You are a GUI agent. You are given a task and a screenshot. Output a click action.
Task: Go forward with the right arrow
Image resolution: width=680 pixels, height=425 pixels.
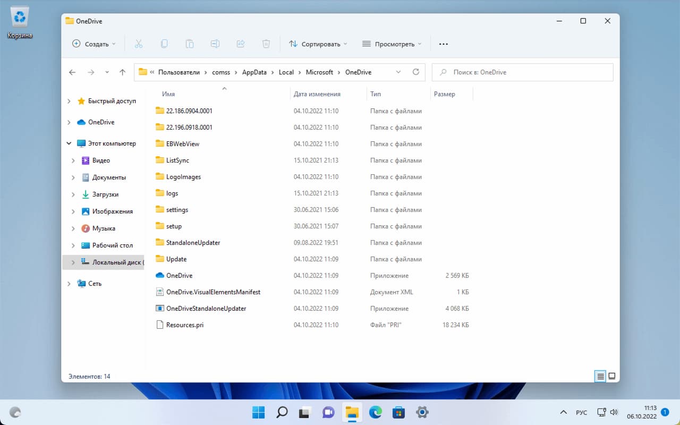[x=91, y=72]
